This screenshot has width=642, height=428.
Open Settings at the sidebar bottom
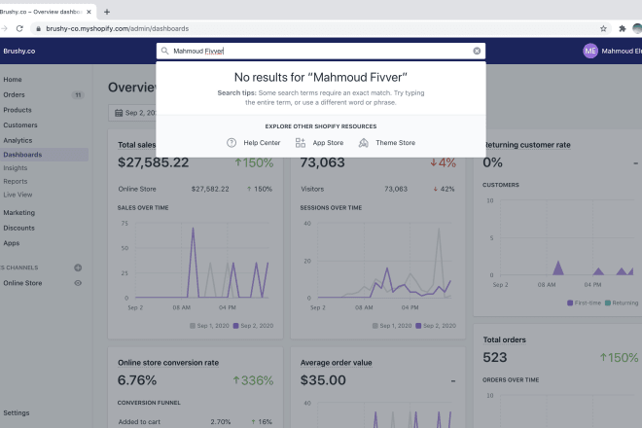tap(17, 412)
